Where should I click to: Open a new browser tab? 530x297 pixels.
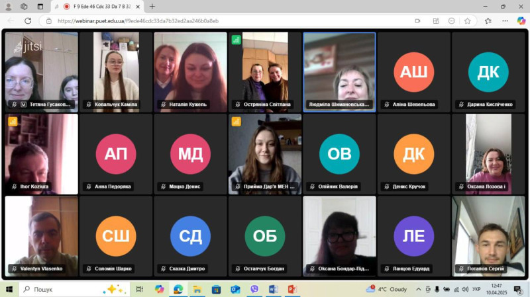pos(152,7)
